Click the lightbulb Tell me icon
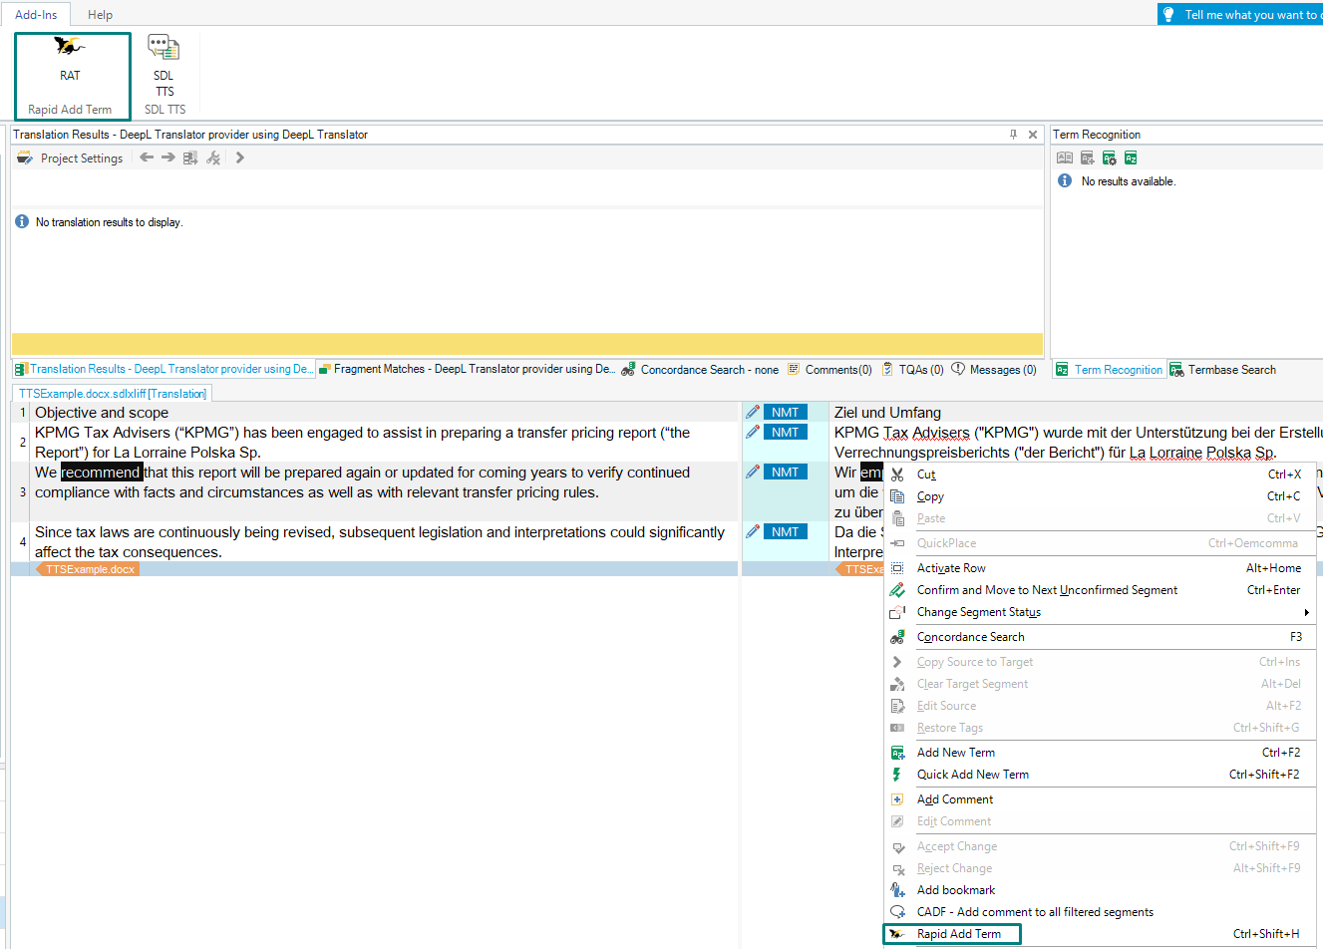 coord(1168,14)
